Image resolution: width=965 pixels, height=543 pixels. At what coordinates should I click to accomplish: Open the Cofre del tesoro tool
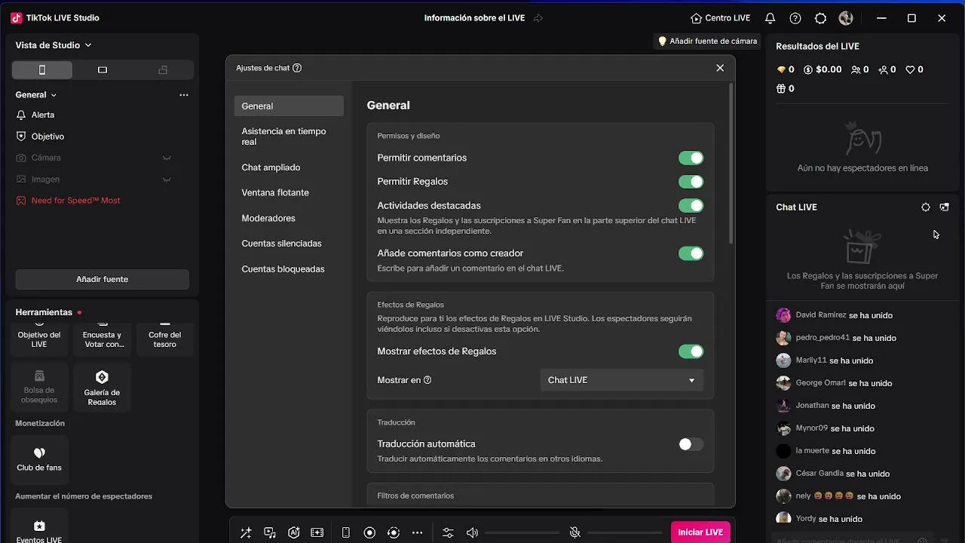164,338
